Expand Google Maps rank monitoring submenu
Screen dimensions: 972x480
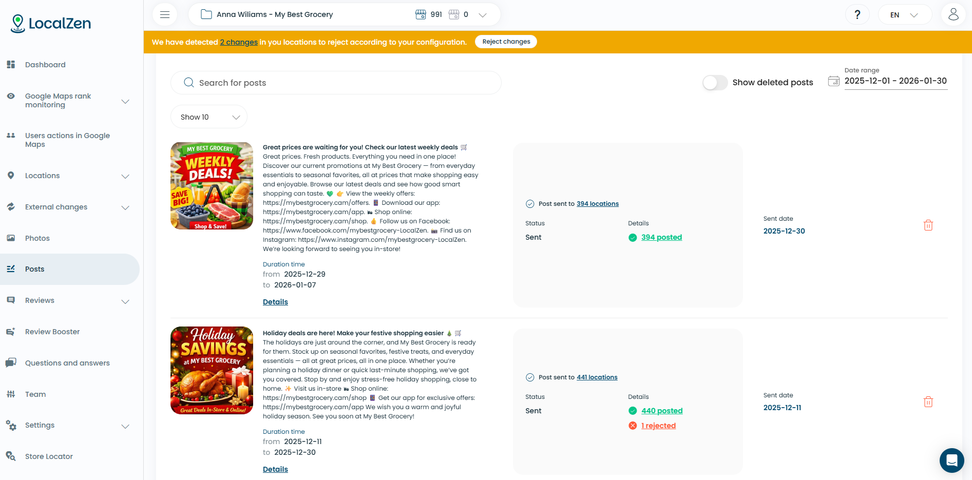[x=125, y=101]
